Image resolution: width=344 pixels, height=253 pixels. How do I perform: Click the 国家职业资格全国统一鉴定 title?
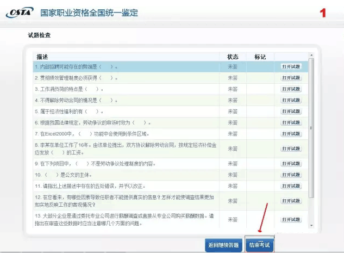pyautogui.click(x=89, y=13)
